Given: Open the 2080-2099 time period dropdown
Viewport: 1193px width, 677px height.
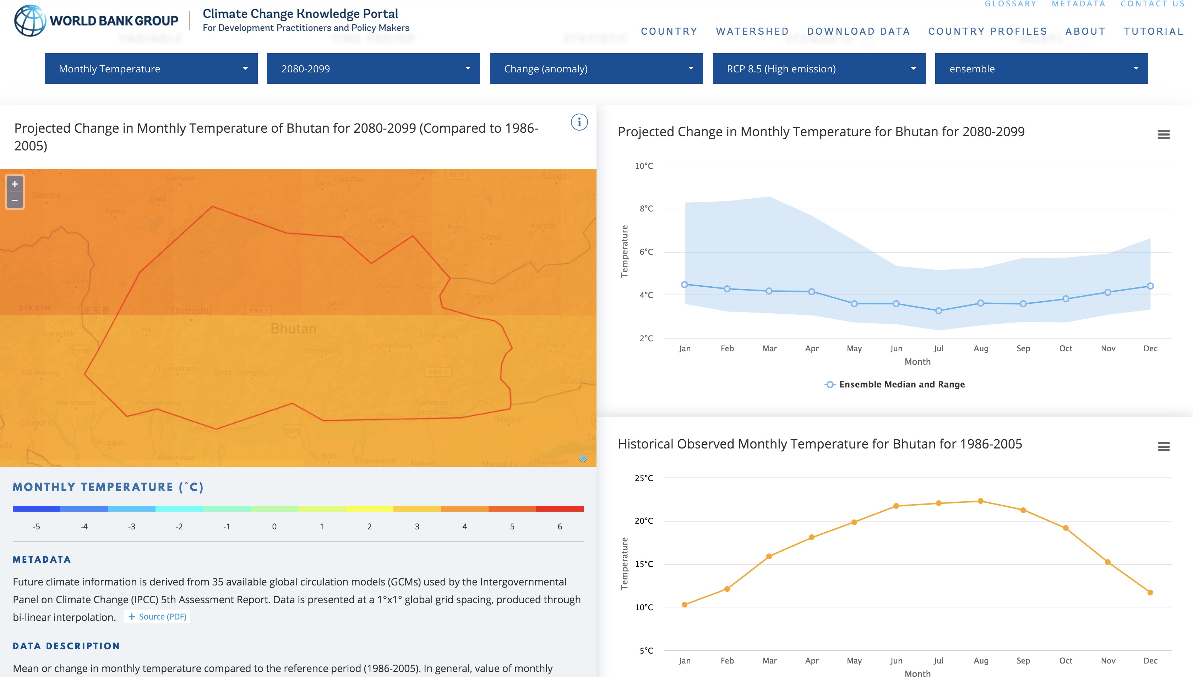Looking at the screenshot, I should point(373,69).
